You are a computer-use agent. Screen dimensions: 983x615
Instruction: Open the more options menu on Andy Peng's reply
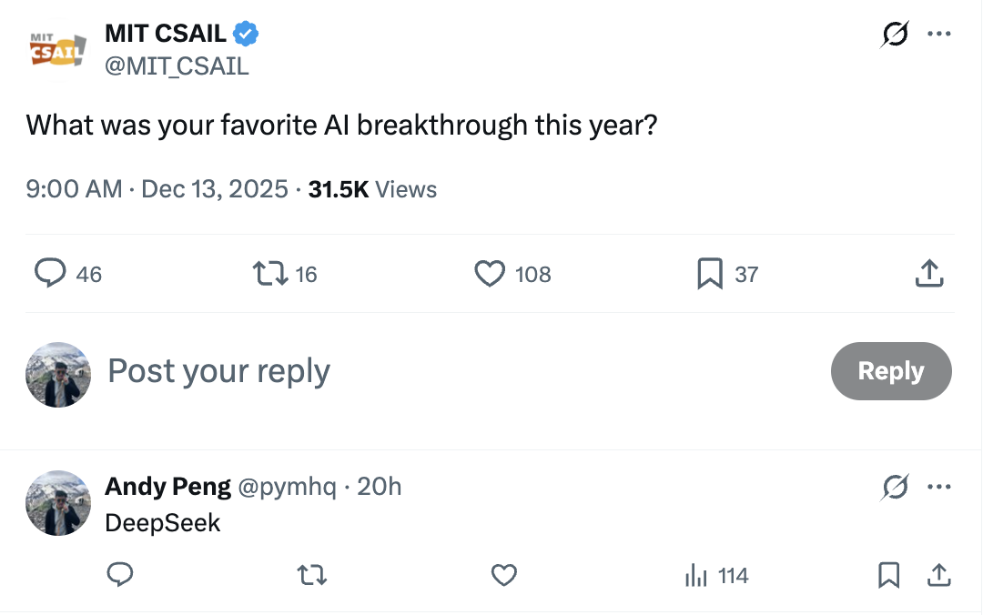coord(939,487)
